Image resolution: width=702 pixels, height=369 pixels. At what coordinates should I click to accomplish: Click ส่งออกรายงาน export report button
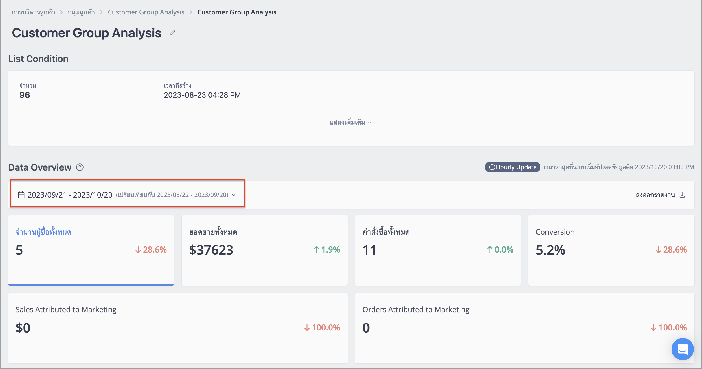(x=660, y=195)
